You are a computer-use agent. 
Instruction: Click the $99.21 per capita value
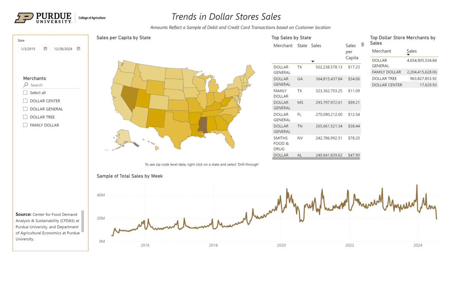click(354, 102)
